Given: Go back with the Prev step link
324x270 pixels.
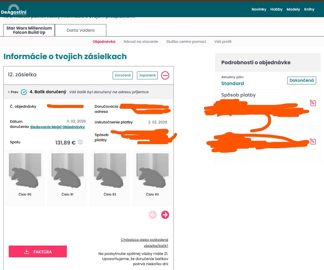Looking at the screenshot, I should 13,92.
